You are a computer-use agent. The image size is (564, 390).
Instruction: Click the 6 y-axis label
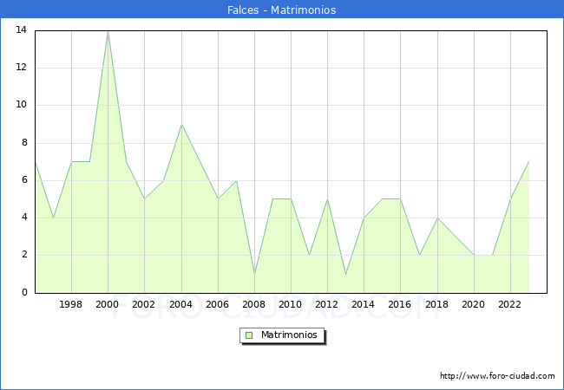23,180
